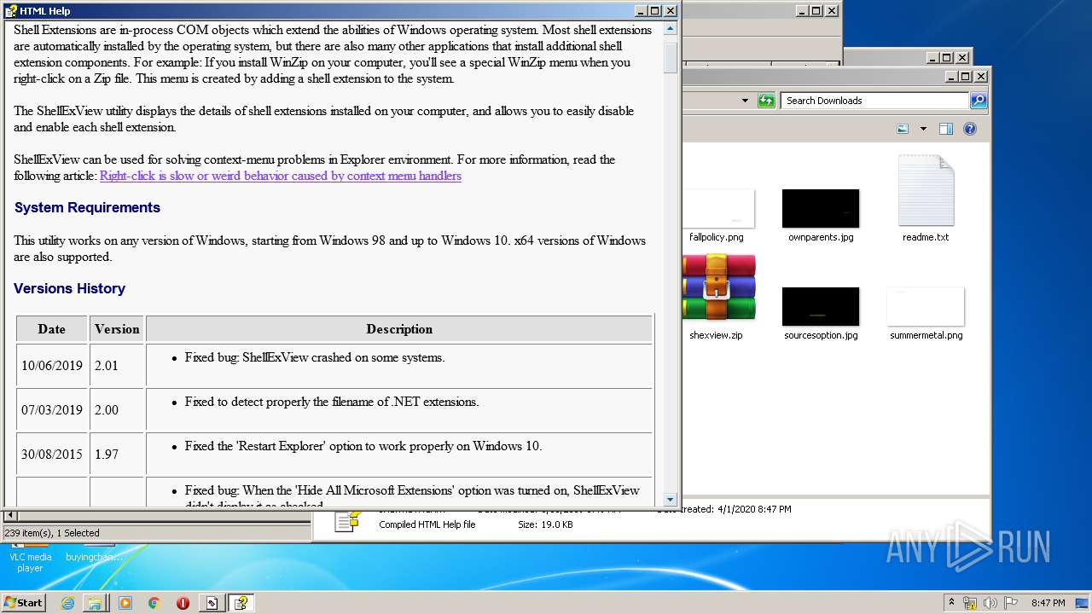Click the HTML Help title bar icon
1092x614 pixels.
click(11, 11)
